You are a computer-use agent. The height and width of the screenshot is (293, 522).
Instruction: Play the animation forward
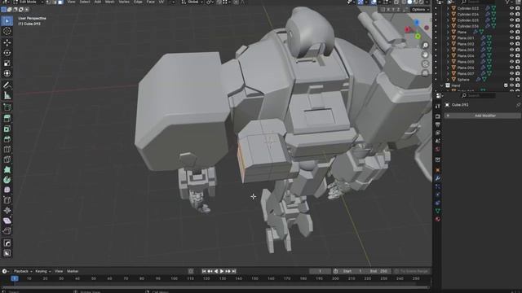[222, 271]
